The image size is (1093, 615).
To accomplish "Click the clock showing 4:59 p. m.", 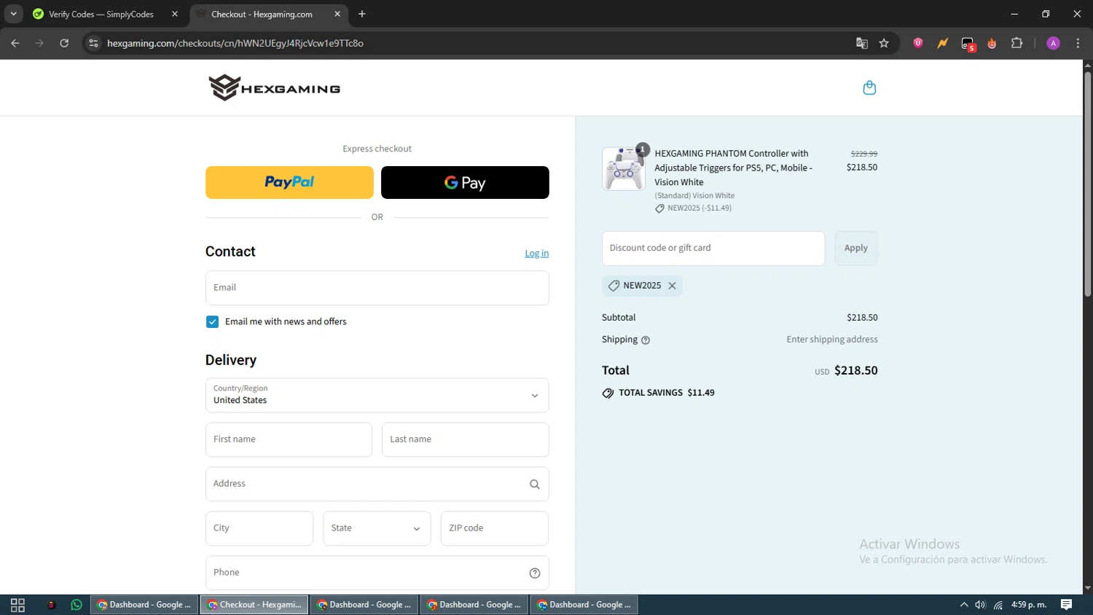I will (x=1029, y=605).
